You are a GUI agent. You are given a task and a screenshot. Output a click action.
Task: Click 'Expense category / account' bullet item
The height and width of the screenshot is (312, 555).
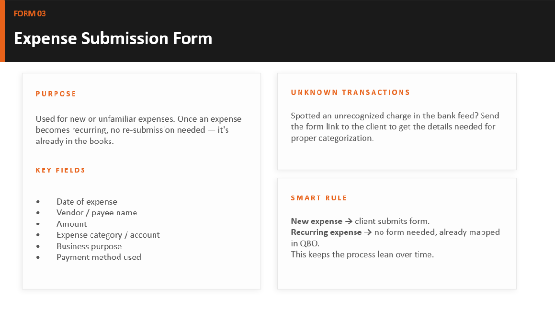pos(108,235)
